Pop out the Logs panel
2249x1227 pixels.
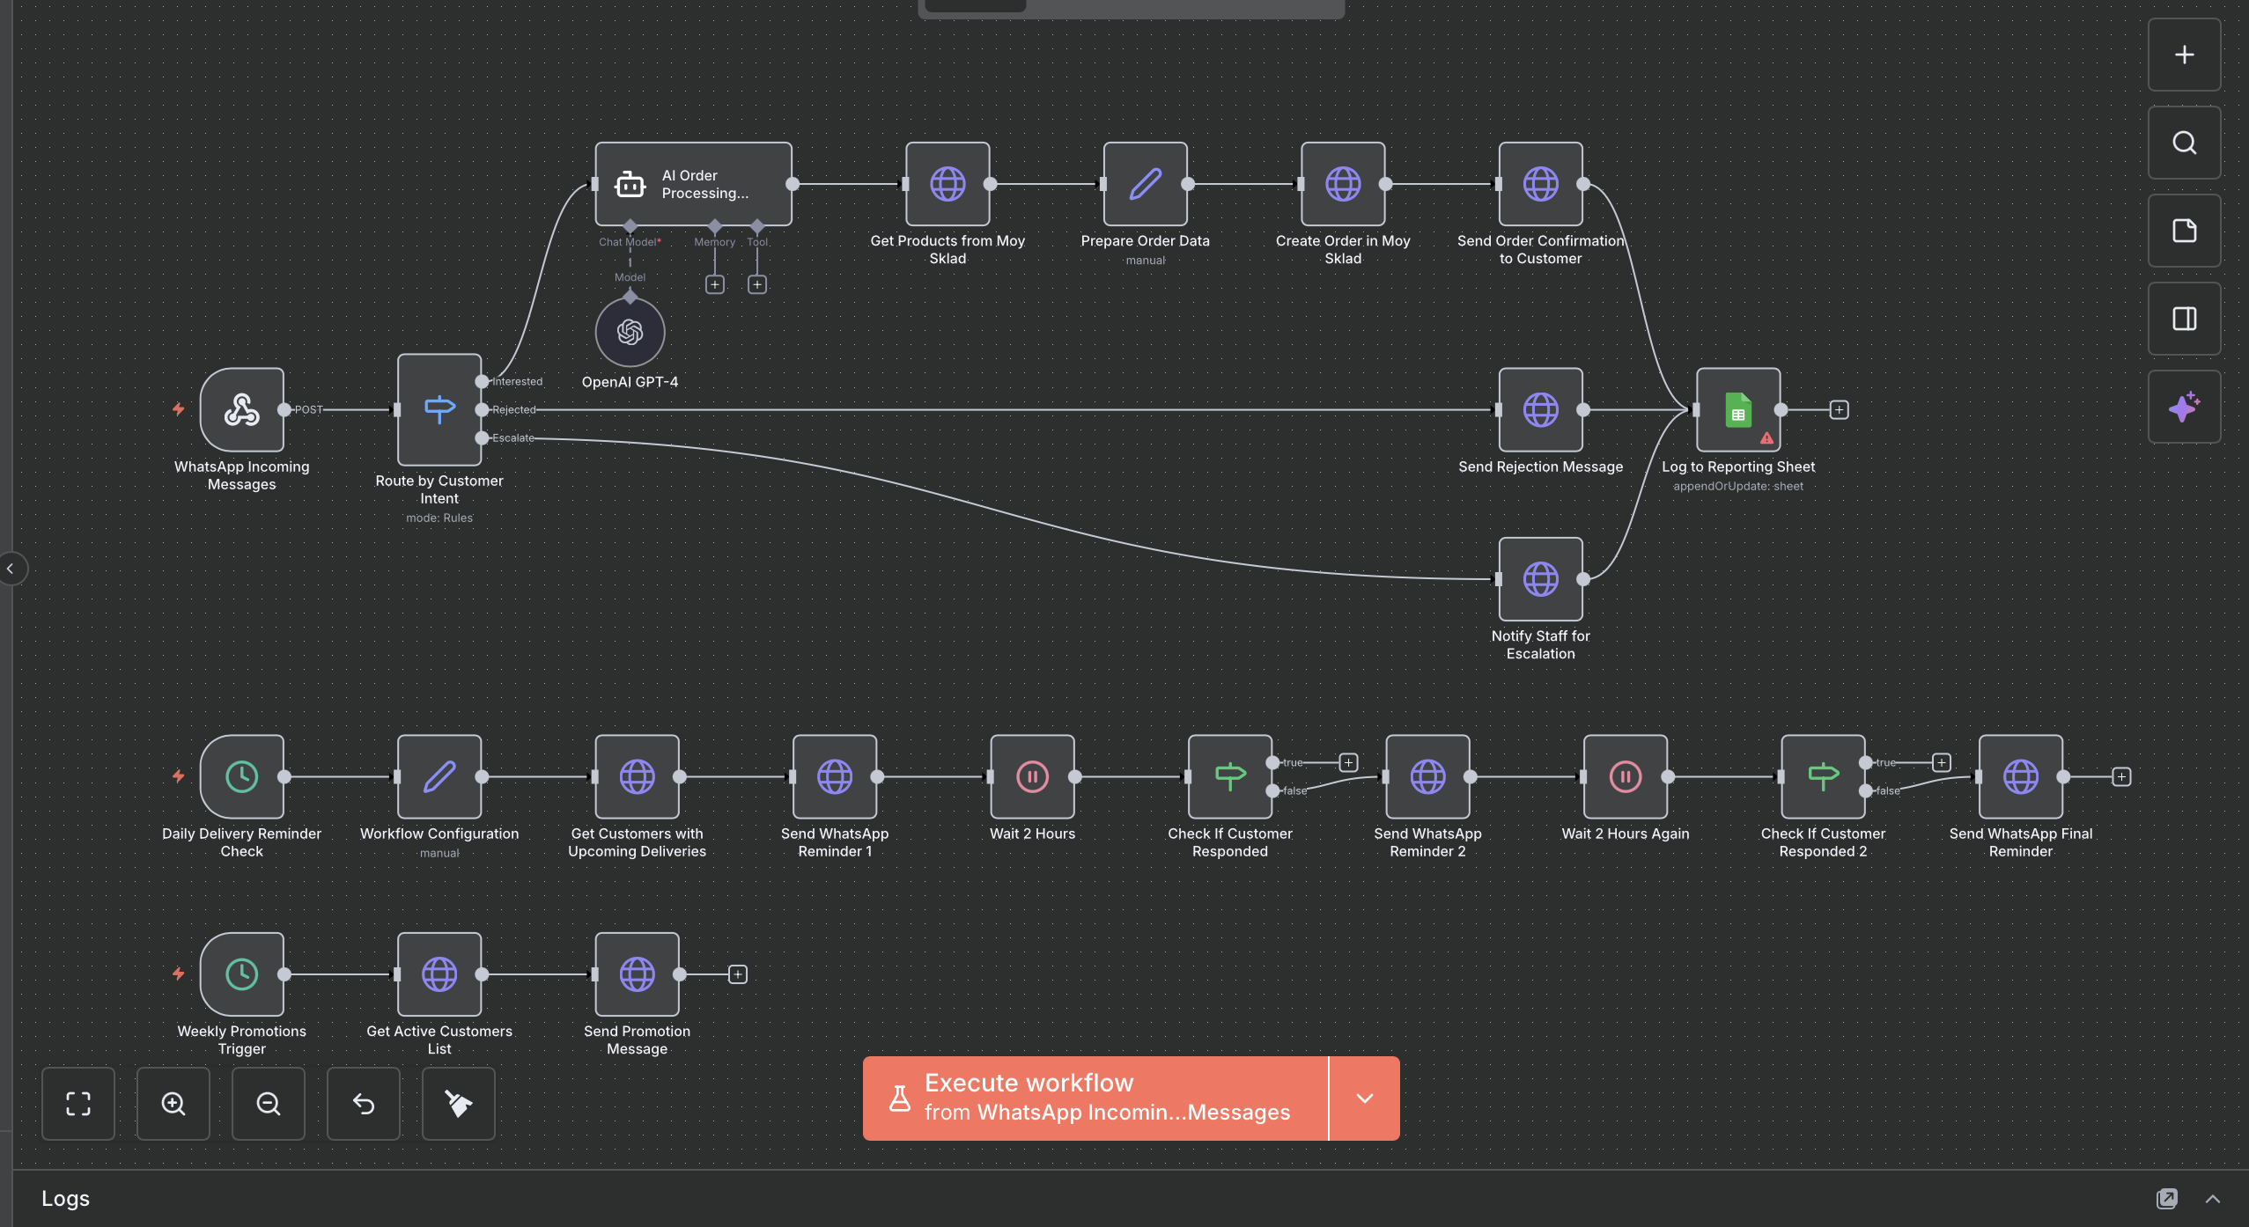click(2167, 1199)
